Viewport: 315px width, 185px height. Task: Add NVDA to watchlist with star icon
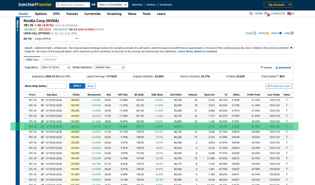[280, 33]
